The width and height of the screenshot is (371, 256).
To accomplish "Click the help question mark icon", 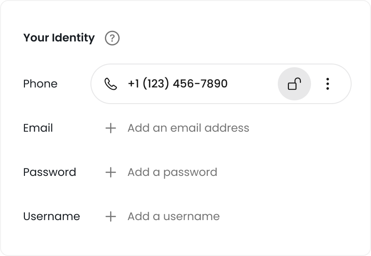I will tap(112, 38).
